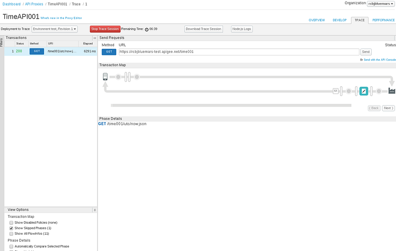Click GET /time001/utc/now.json in Phase Details
Image resolution: width=396 pixels, height=251 pixels.
(122, 124)
